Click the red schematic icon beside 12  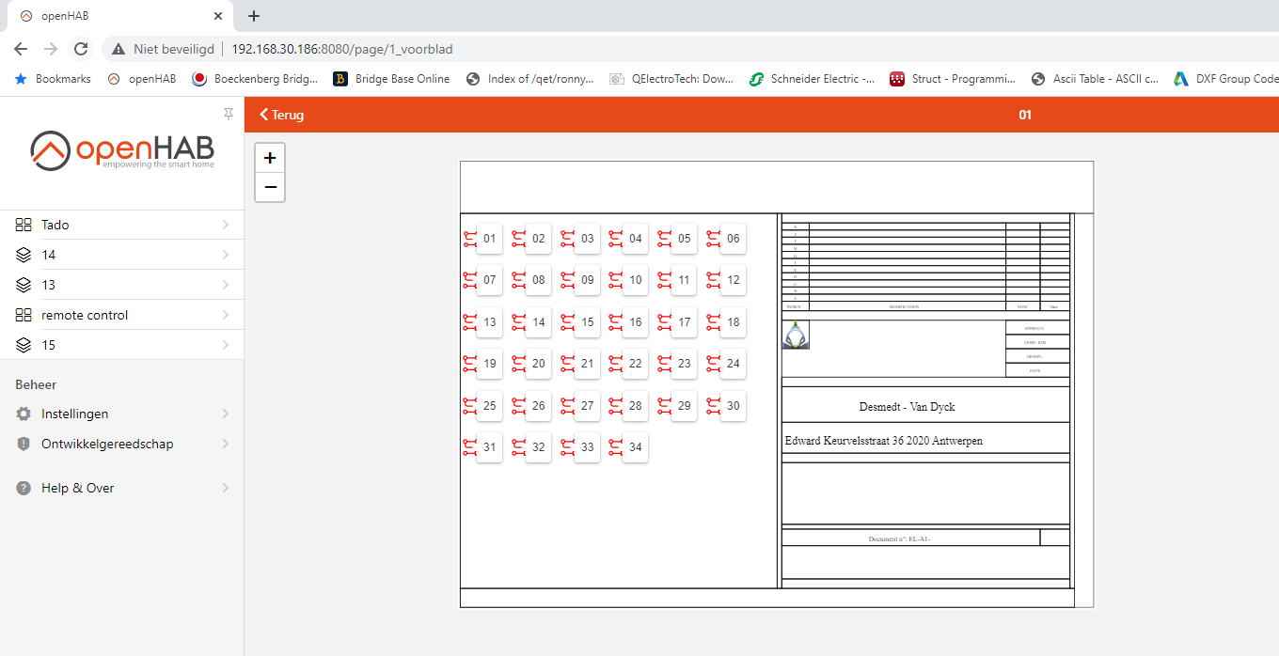tap(714, 280)
